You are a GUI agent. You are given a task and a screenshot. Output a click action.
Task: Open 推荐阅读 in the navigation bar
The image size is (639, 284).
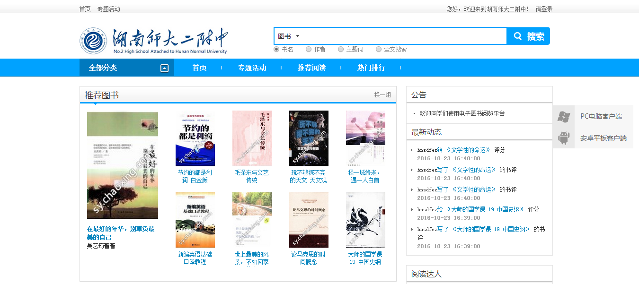311,68
